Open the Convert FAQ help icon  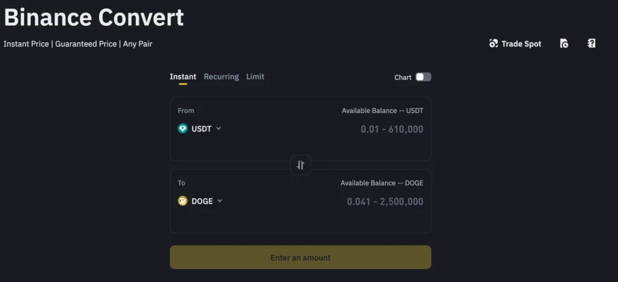(x=591, y=43)
